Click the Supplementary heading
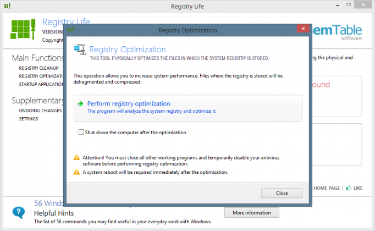 click(38, 101)
